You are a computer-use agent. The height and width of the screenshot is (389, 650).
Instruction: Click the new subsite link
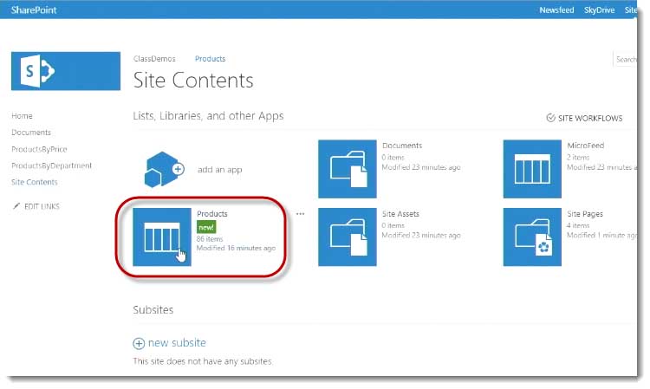click(177, 343)
